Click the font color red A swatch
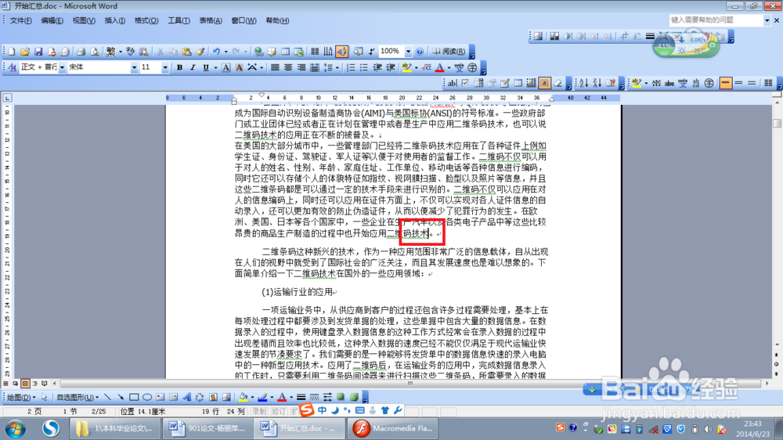This screenshot has width=783, height=440. point(439,67)
